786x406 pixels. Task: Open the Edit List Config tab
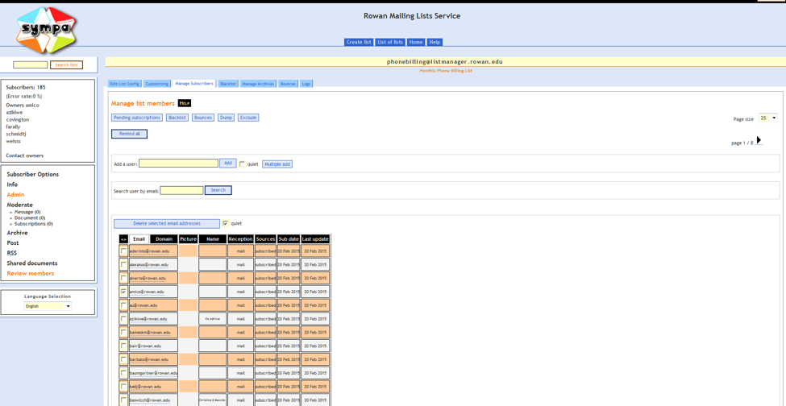pyautogui.click(x=124, y=84)
